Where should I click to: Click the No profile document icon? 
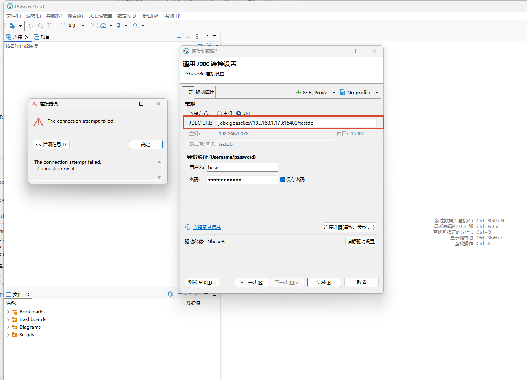[x=343, y=93]
